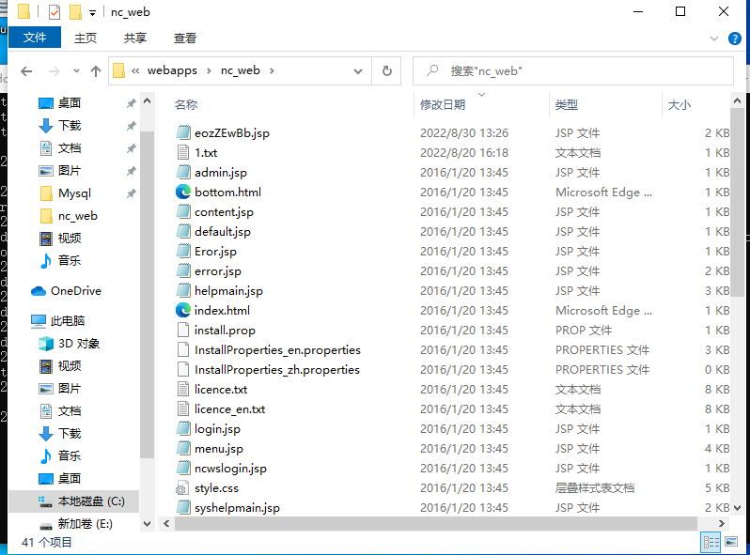Select the bottom.html Edge file icon
Viewport: 750px width, 555px height.
pyautogui.click(x=183, y=193)
